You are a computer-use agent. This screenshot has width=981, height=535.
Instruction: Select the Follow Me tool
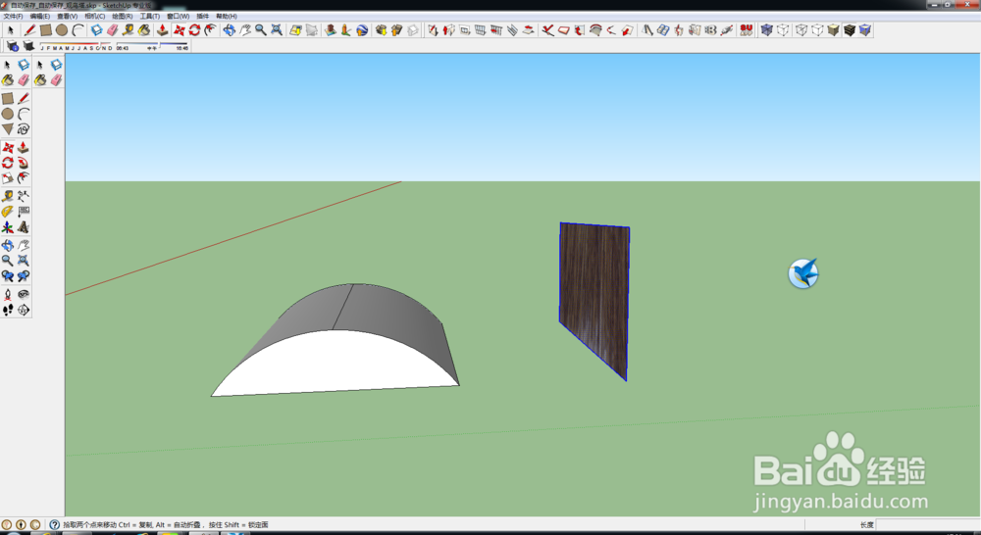[x=24, y=163]
